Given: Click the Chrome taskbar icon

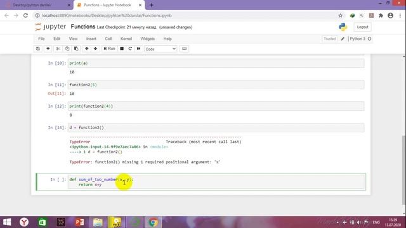Looking at the screenshot, I should (x=153, y=222).
